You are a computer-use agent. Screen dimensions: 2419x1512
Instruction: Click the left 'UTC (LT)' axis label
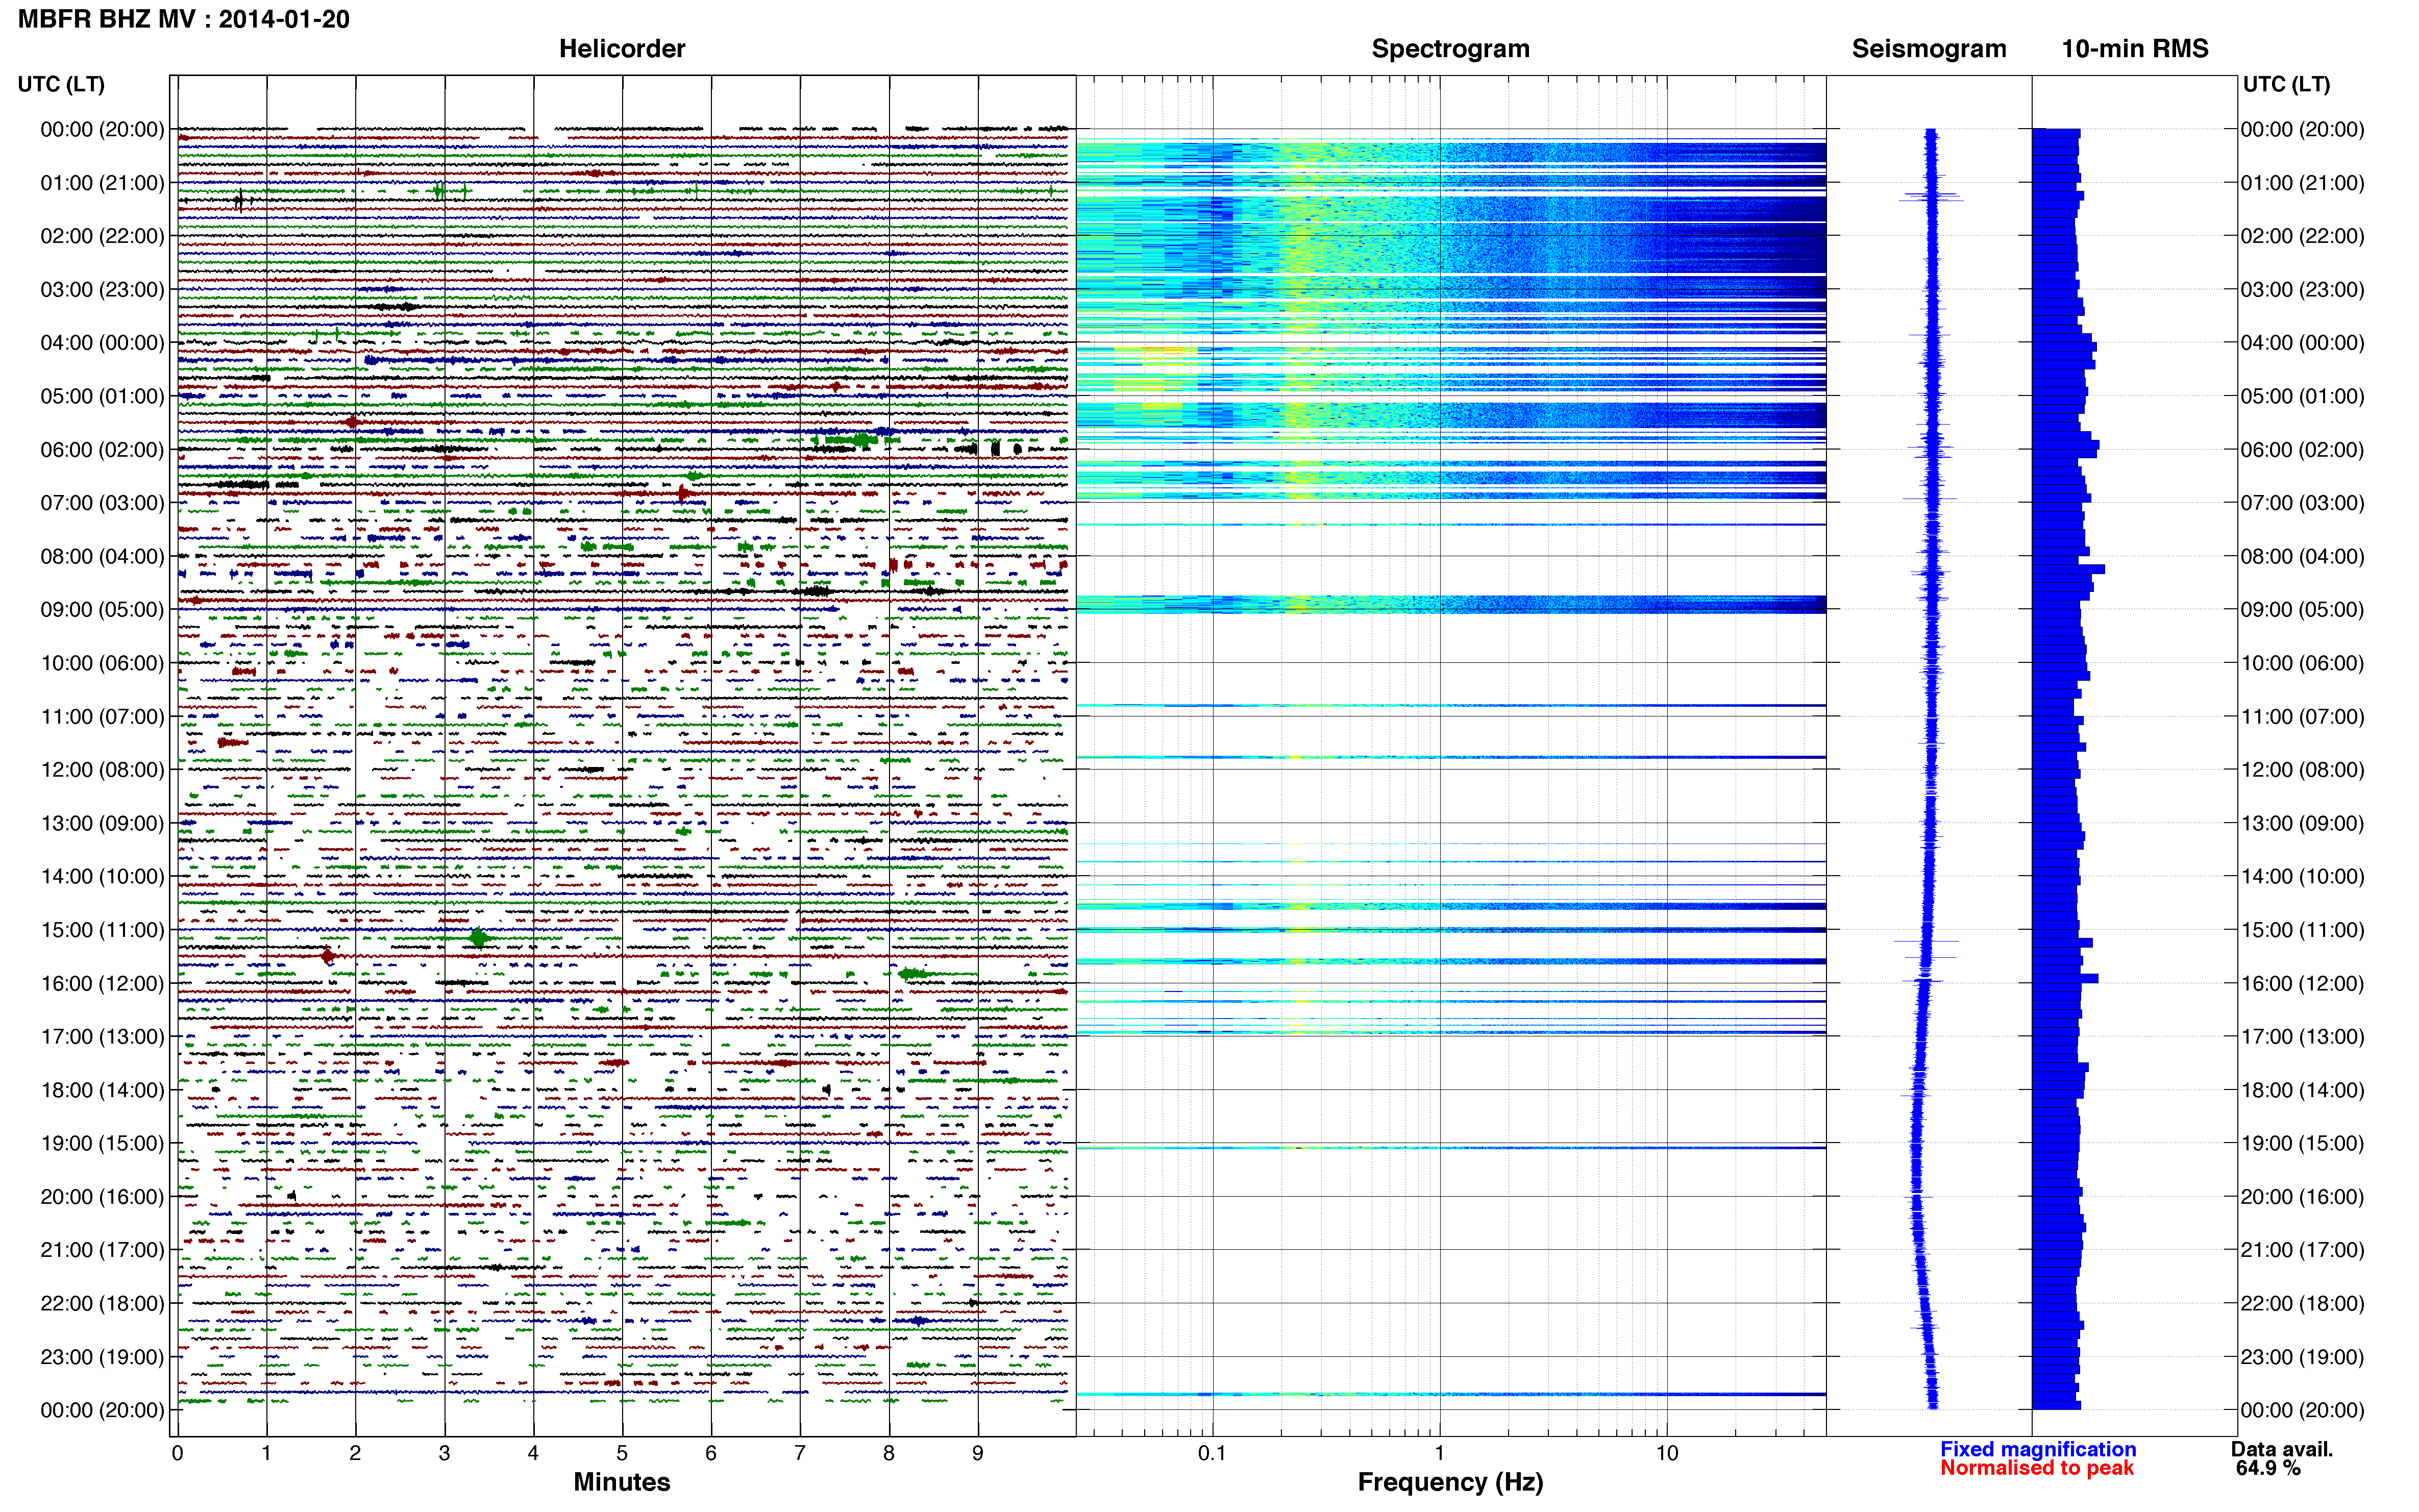(61, 84)
